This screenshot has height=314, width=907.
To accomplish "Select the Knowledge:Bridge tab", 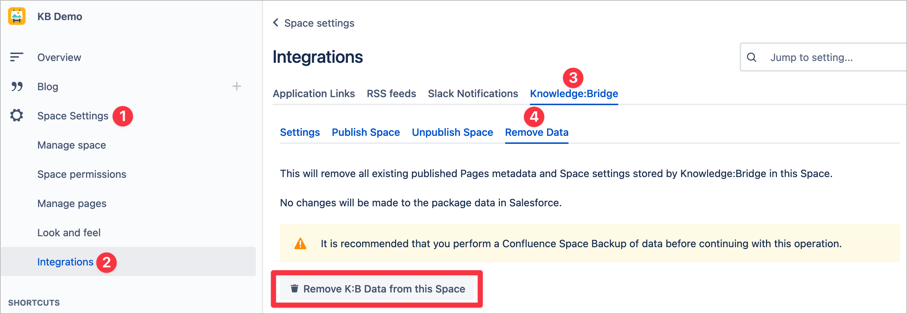I will [574, 94].
